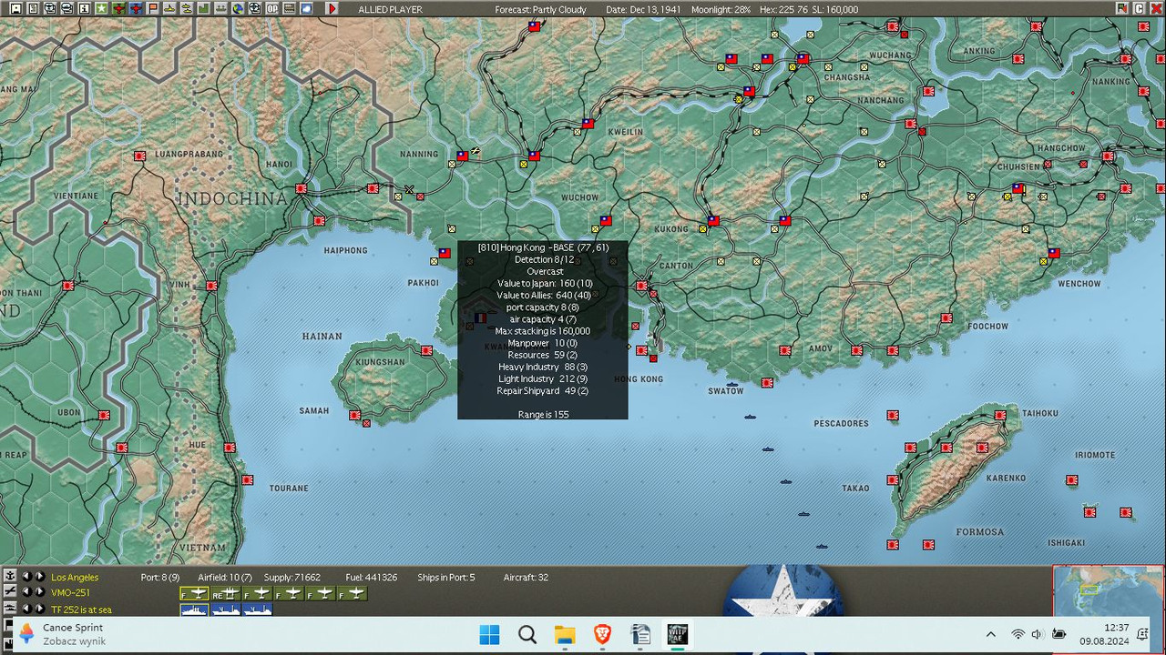The image size is (1166, 655).
Task: Go to previous air unit before VMO-251
Action: pyautogui.click(x=26, y=592)
